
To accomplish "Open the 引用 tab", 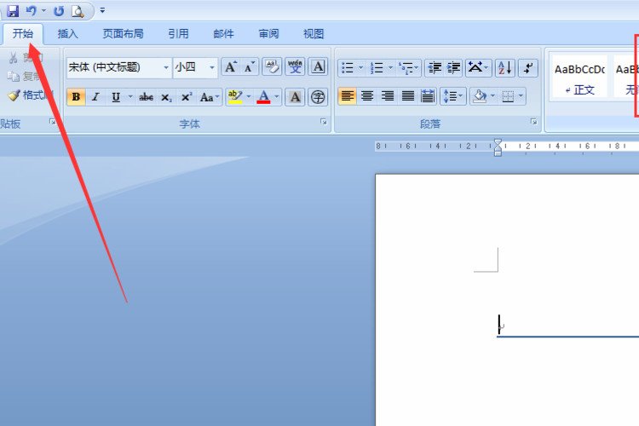I will pyautogui.click(x=179, y=34).
